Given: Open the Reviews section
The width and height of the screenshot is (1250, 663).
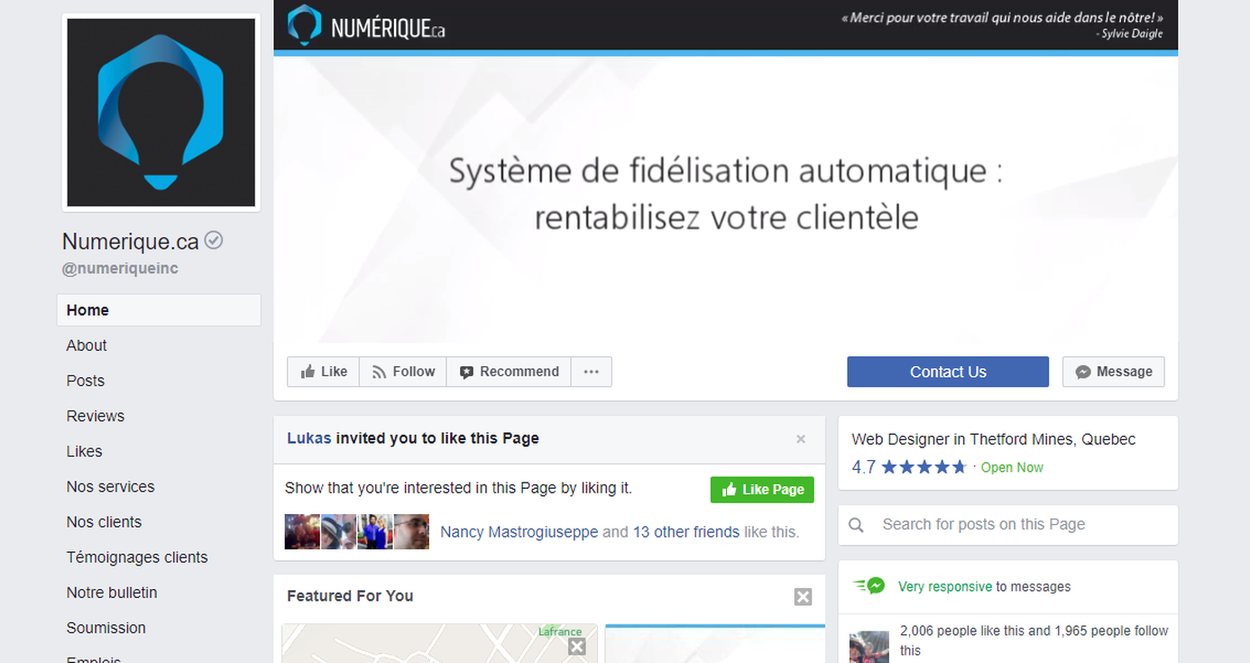Looking at the screenshot, I should click(x=96, y=416).
